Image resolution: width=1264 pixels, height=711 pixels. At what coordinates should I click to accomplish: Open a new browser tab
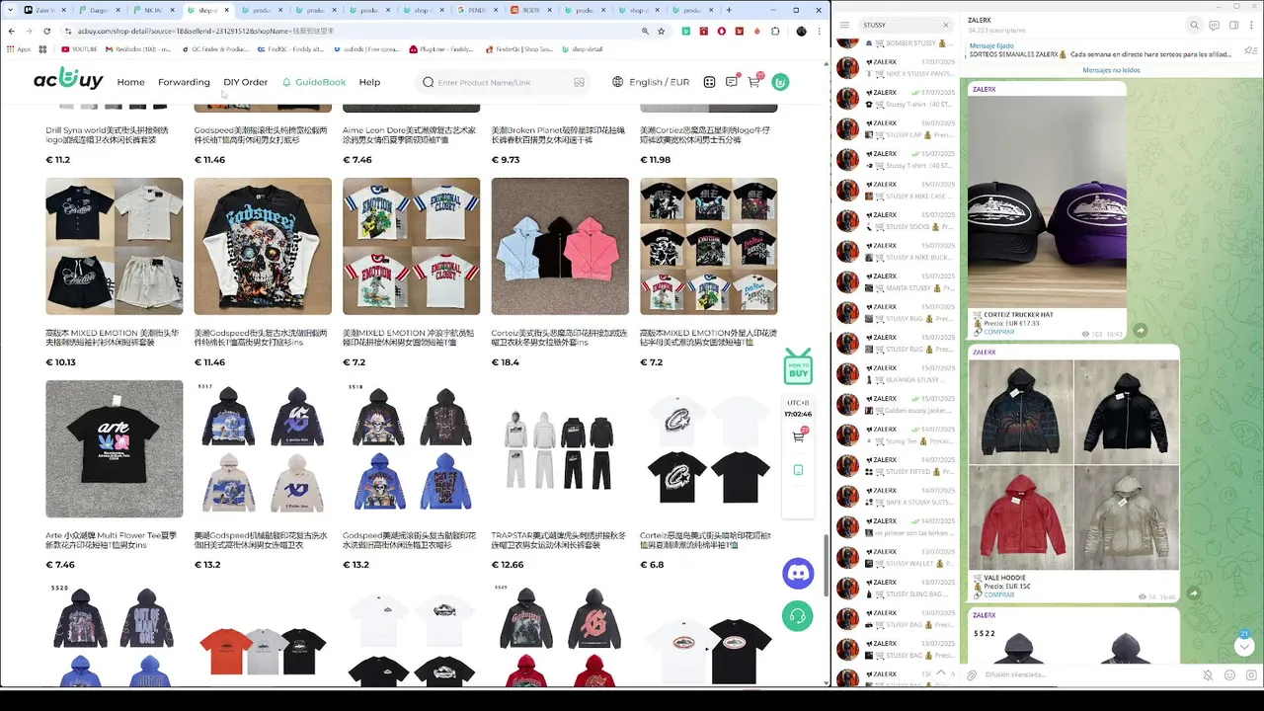[728, 10]
